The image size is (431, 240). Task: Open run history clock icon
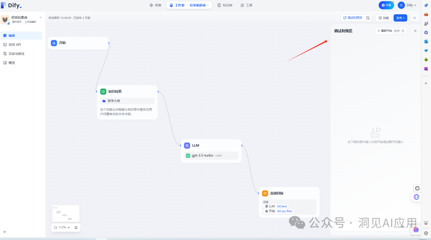pyautogui.click(x=368, y=18)
